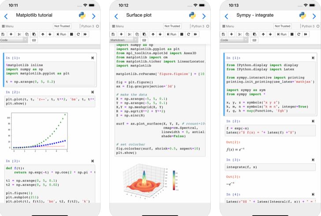This screenshot has height=216, width=321.
Task: Go back from the Sympy - integrate screen
Action: 226,16
